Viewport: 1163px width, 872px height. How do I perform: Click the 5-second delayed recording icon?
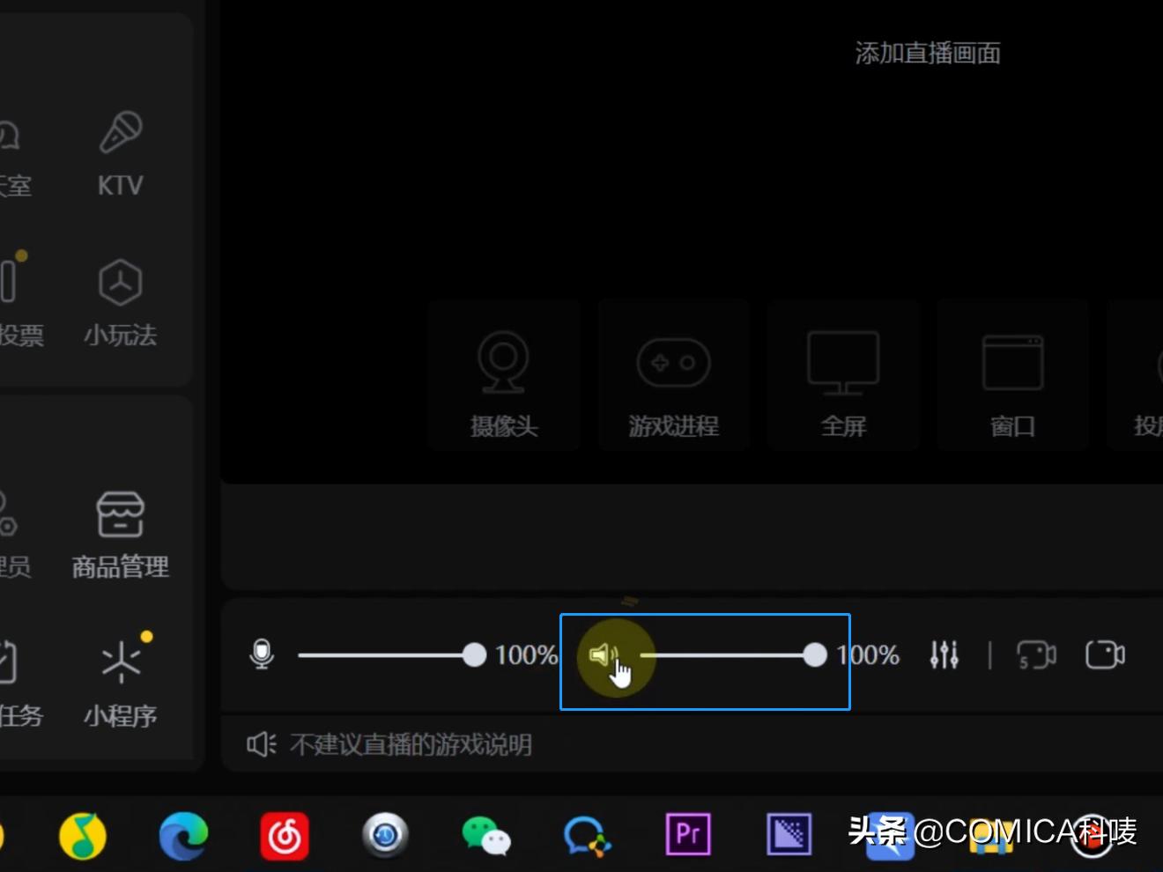click(1037, 655)
